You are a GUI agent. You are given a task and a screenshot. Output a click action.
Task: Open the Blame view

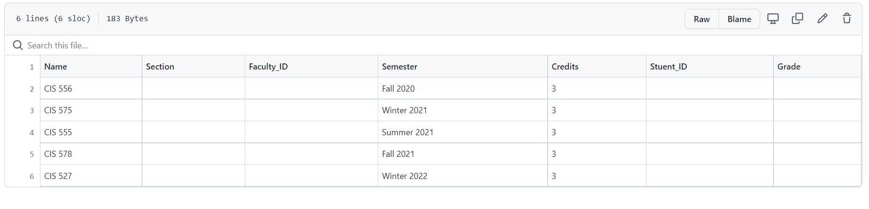click(739, 19)
